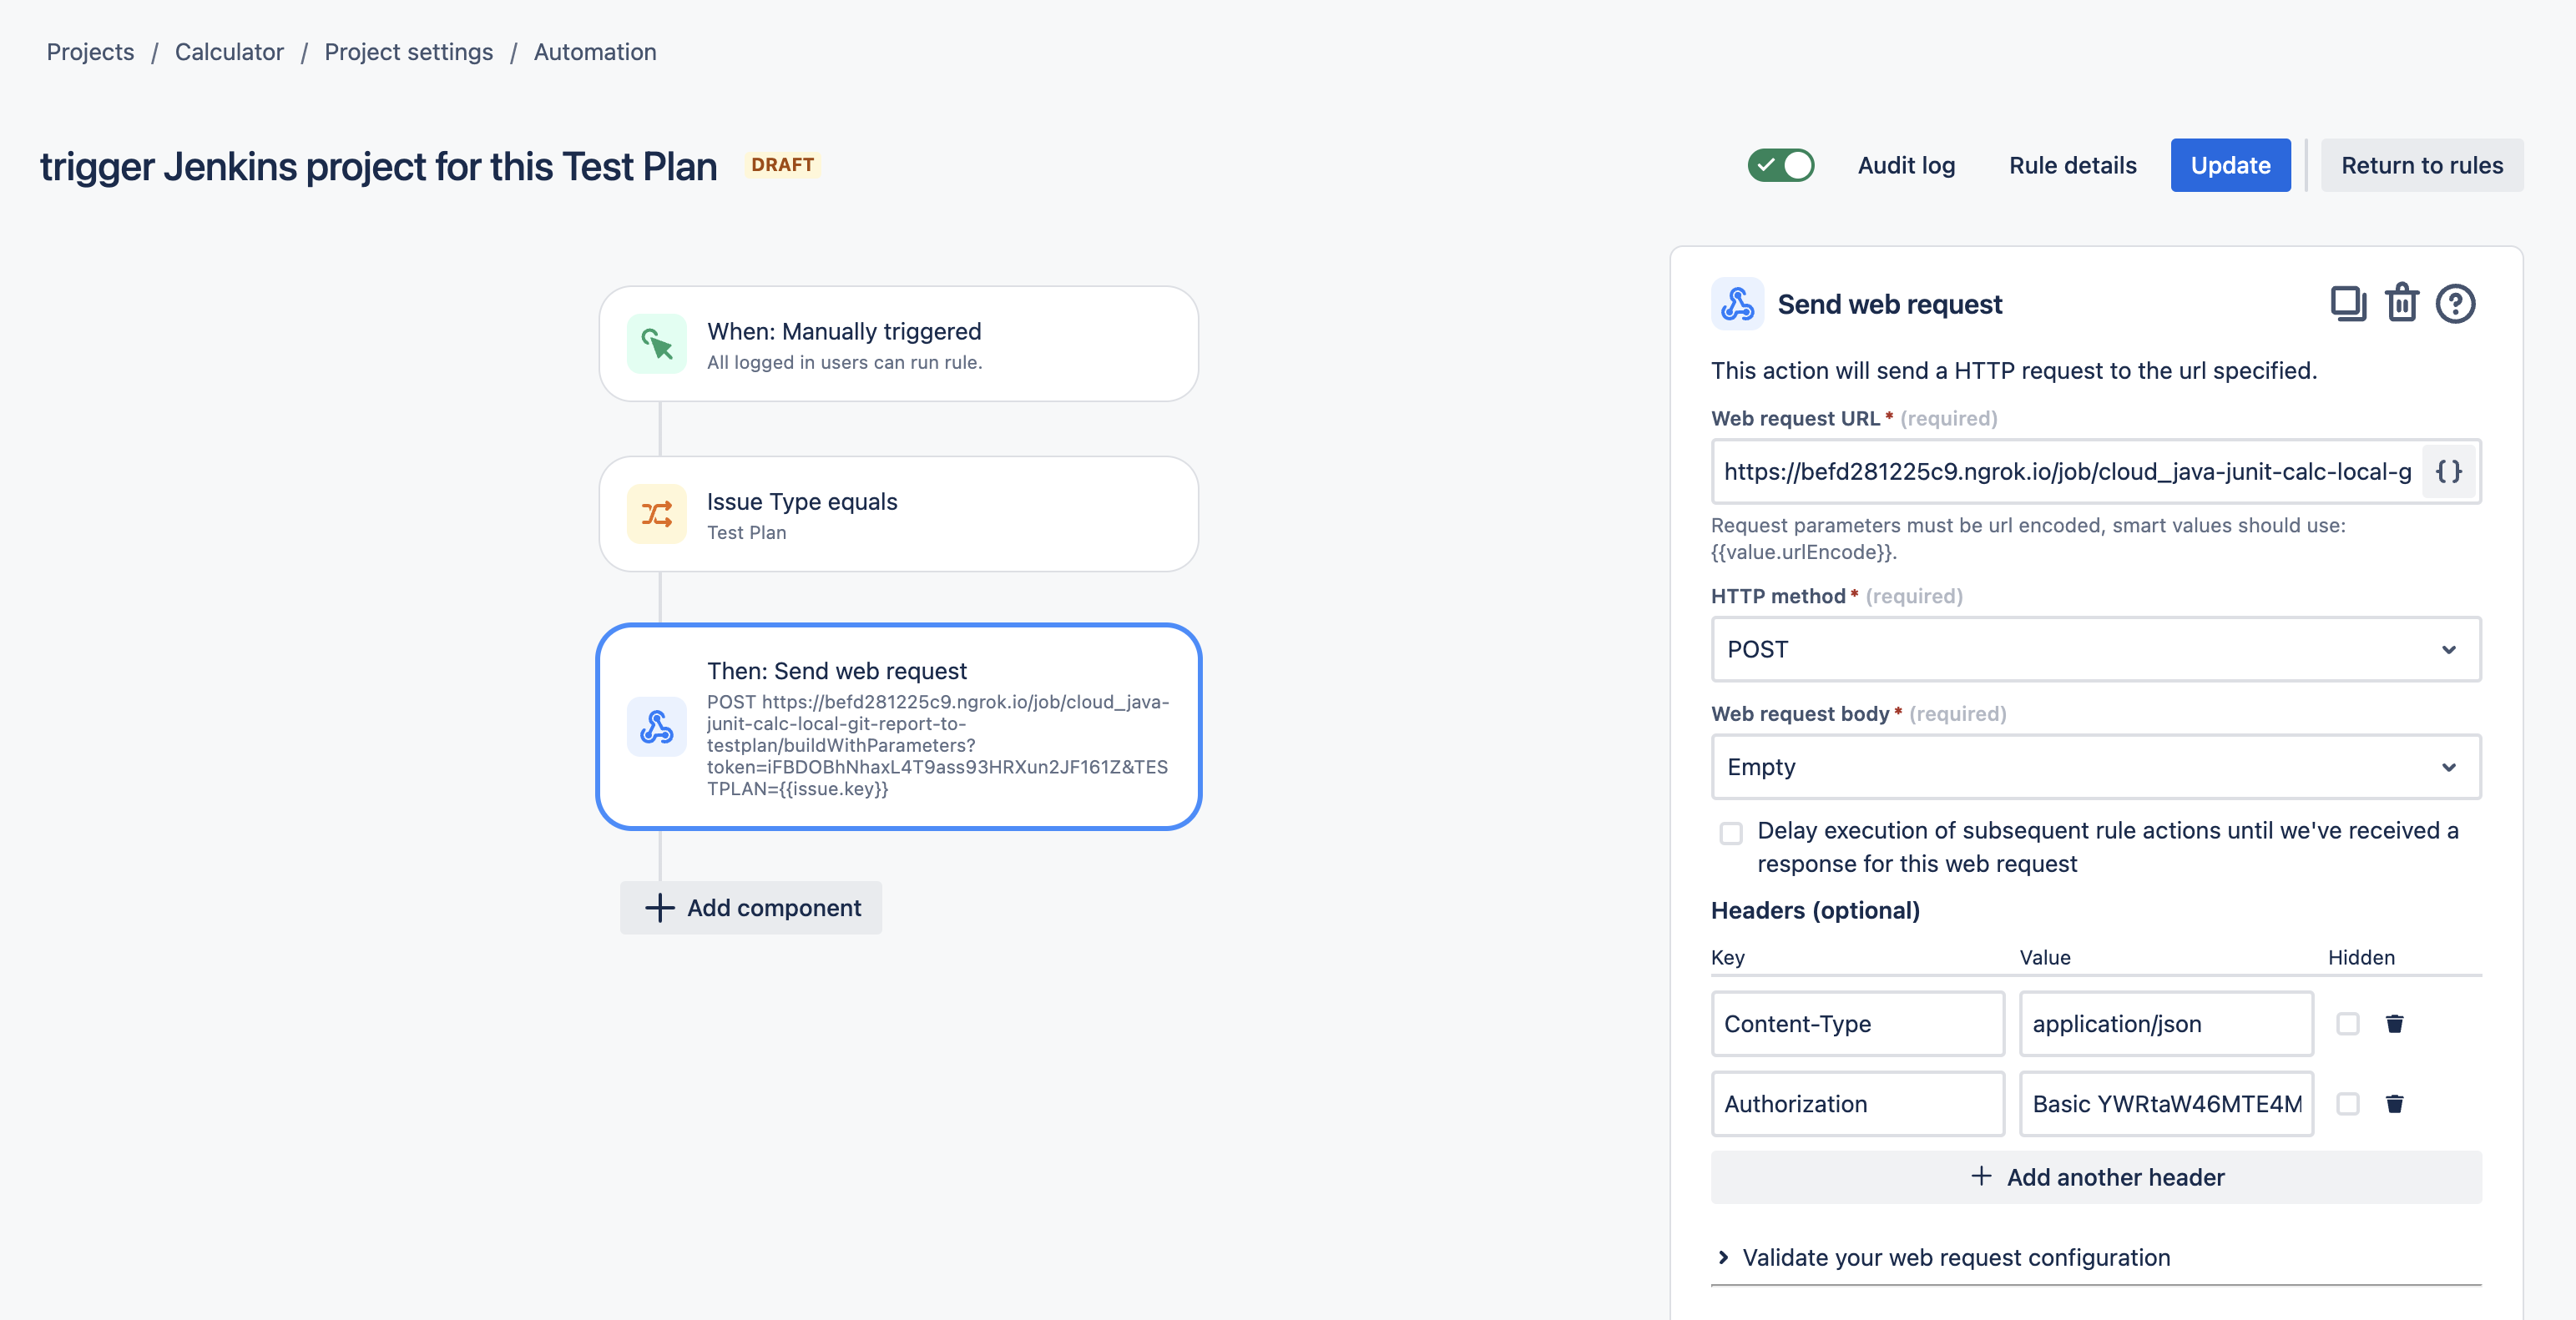The width and height of the screenshot is (2576, 1320).
Task: Delete the Send web request component
Action: pos(2402,304)
